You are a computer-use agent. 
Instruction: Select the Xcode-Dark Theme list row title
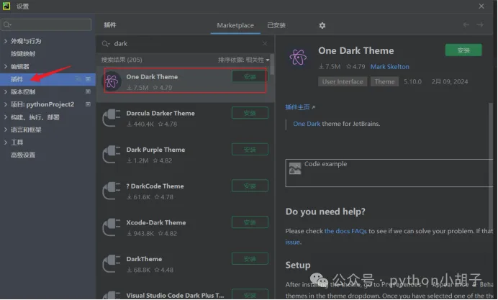click(156, 222)
